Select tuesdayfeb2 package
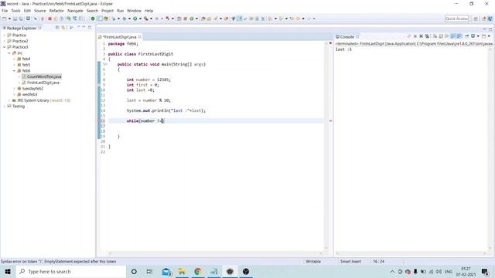The image size is (495, 278). [x=32, y=89]
